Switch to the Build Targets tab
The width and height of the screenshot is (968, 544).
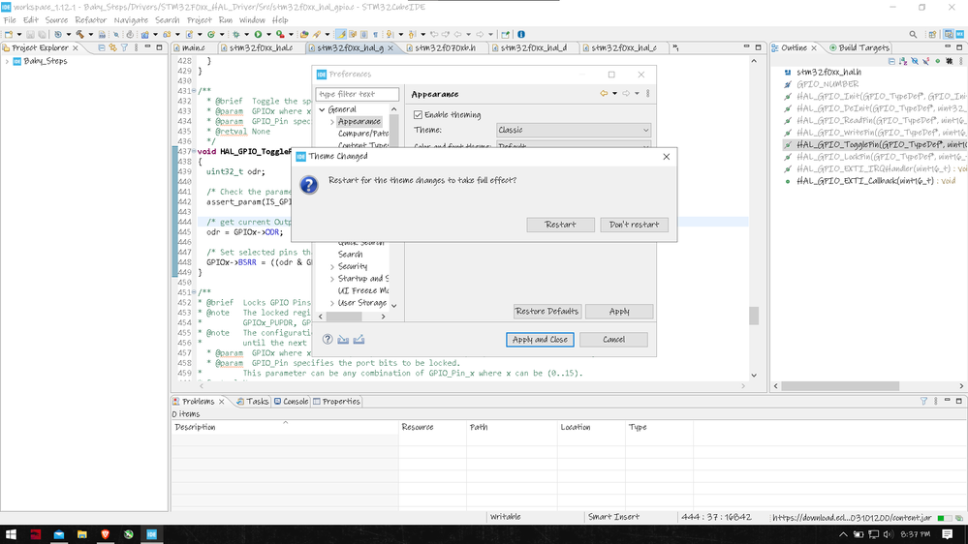point(859,47)
